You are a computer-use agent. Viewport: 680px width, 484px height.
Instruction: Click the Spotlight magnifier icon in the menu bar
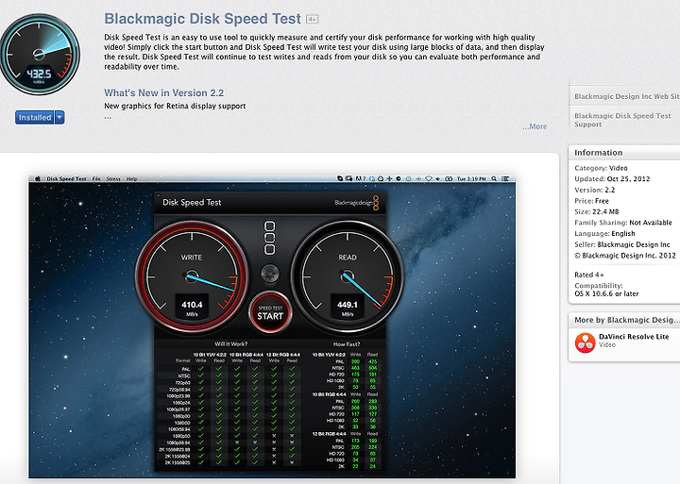tap(494, 178)
